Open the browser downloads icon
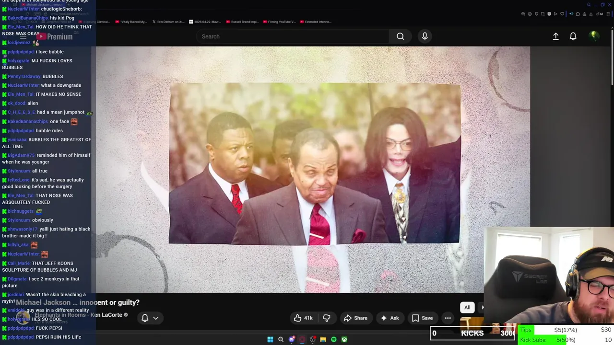The width and height of the screenshot is (614, 345). [591, 14]
